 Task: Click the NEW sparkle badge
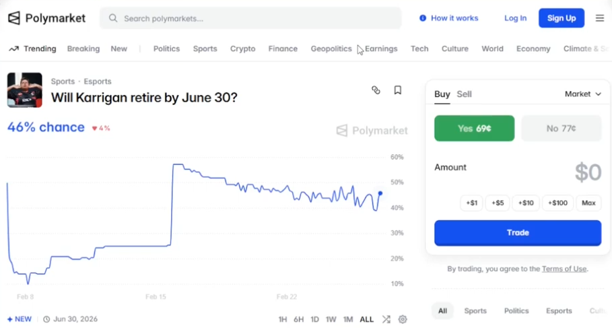pyautogui.click(x=19, y=319)
